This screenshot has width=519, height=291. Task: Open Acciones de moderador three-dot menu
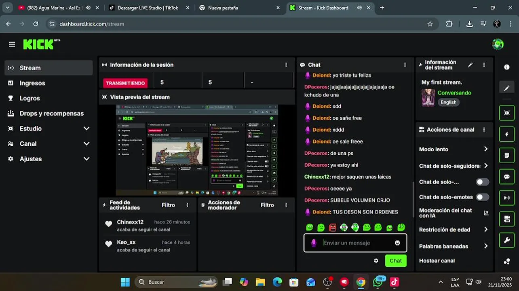[x=286, y=205]
